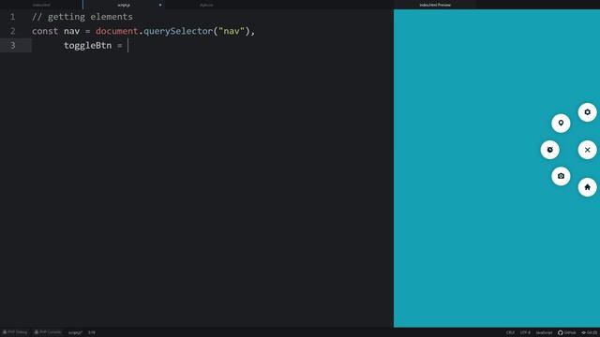Open Git panel from status bar
Viewport: 600px width, 337px height.
tap(590, 332)
